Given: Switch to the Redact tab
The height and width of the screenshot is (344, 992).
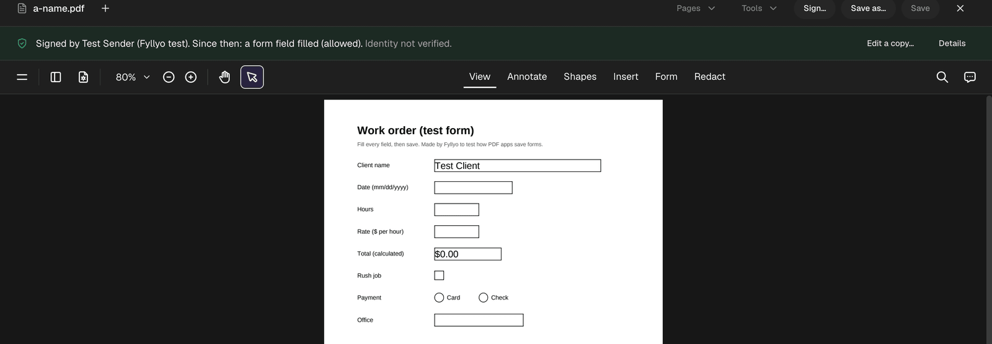Looking at the screenshot, I should [x=709, y=77].
